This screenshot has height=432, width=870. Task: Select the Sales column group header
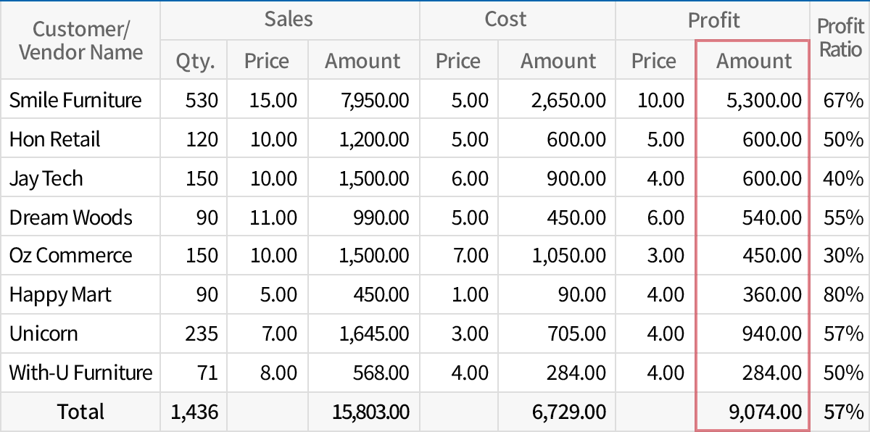pyautogui.click(x=289, y=20)
